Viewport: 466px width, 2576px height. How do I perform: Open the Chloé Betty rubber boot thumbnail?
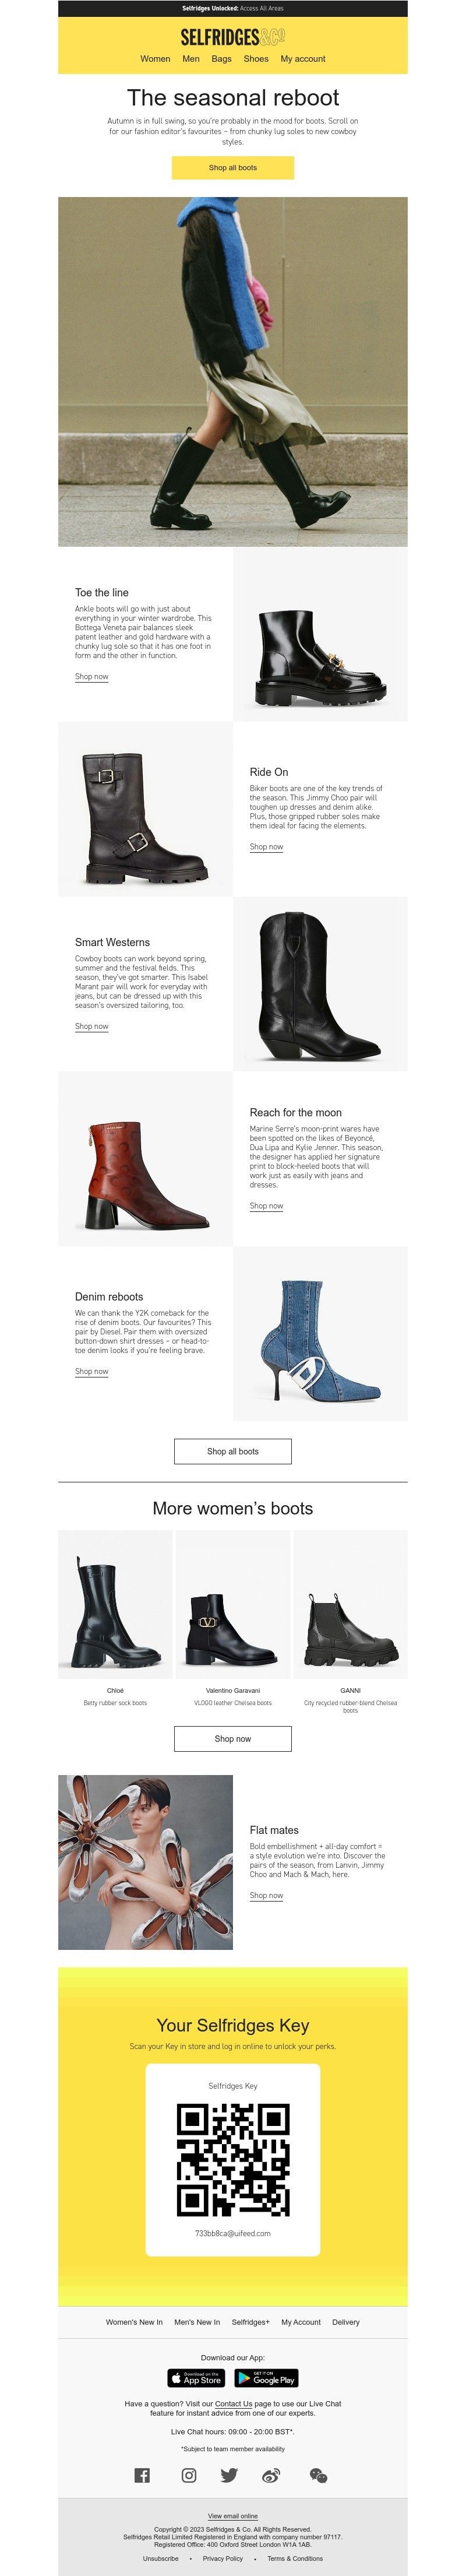tap(115, 1604)
